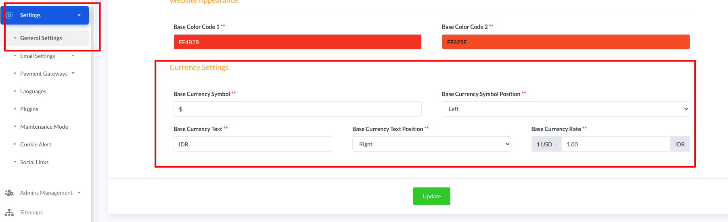
Task: Open Base Currency Text Position dropdown
Action: (x=431, y=144)
